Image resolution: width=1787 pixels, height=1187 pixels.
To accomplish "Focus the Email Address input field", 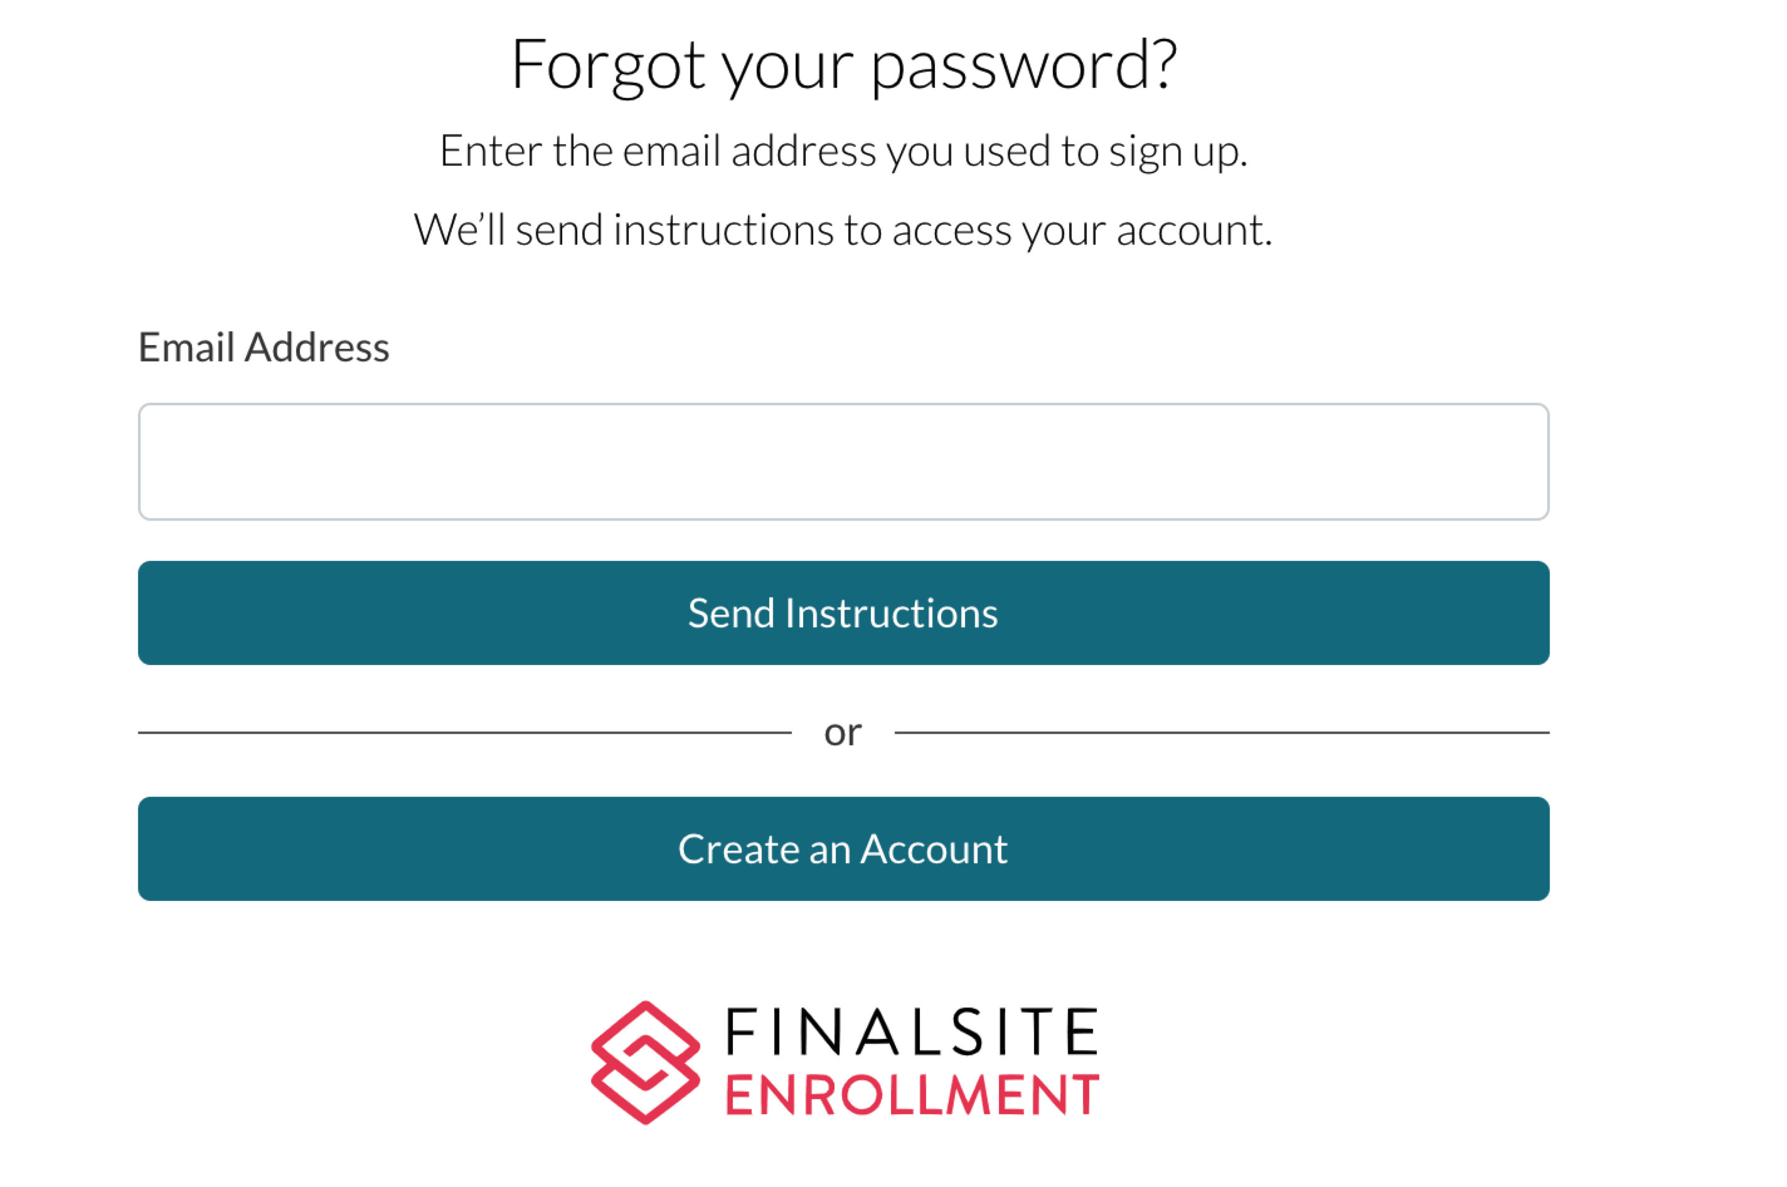I will (x=843, y=462).
